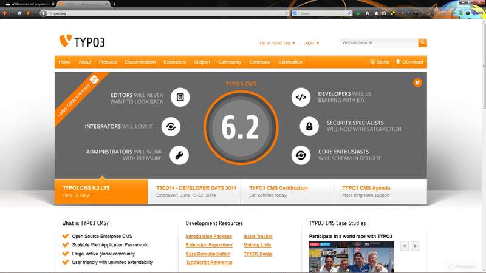Click the reload icon in the address bar
This screenshot has height=273, width=486.
(x=287, y=13)
